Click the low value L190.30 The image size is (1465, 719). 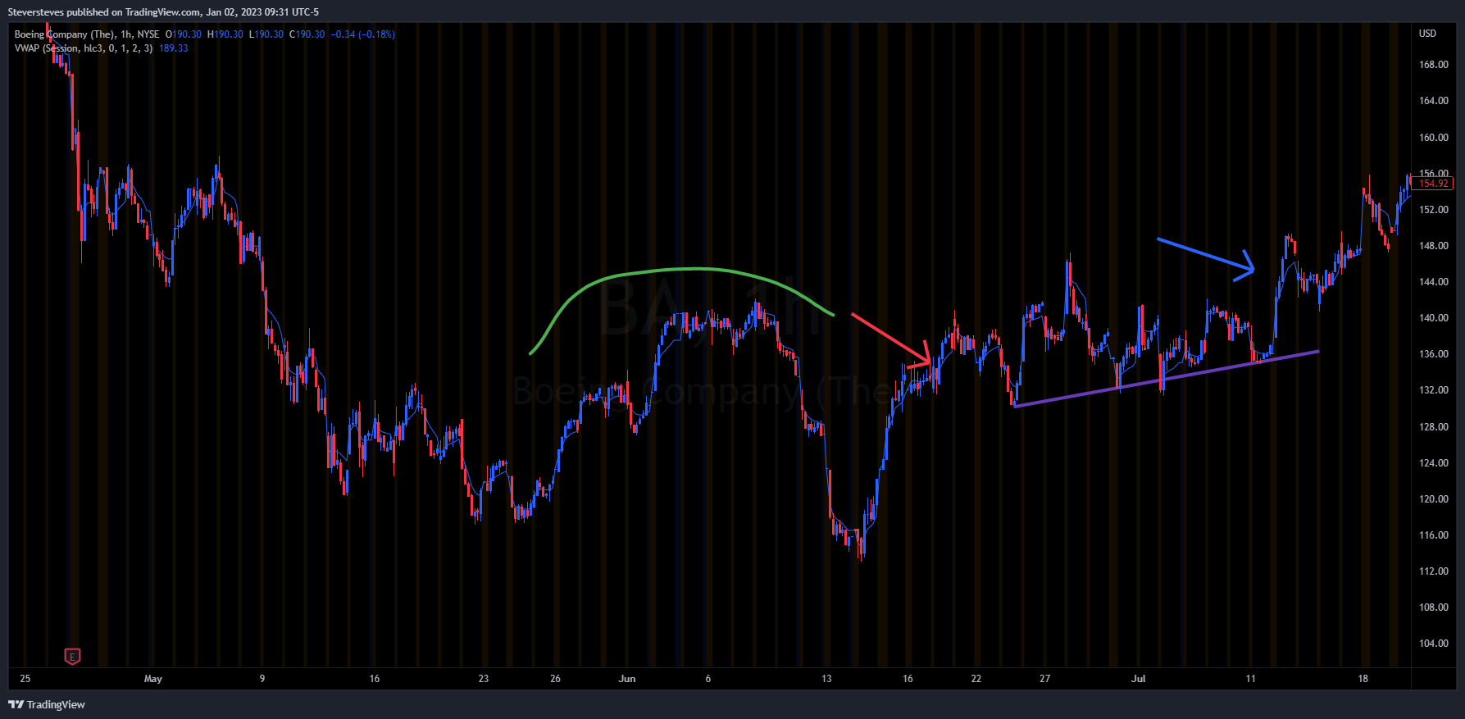pyautogui.click(x=266, y=34)
